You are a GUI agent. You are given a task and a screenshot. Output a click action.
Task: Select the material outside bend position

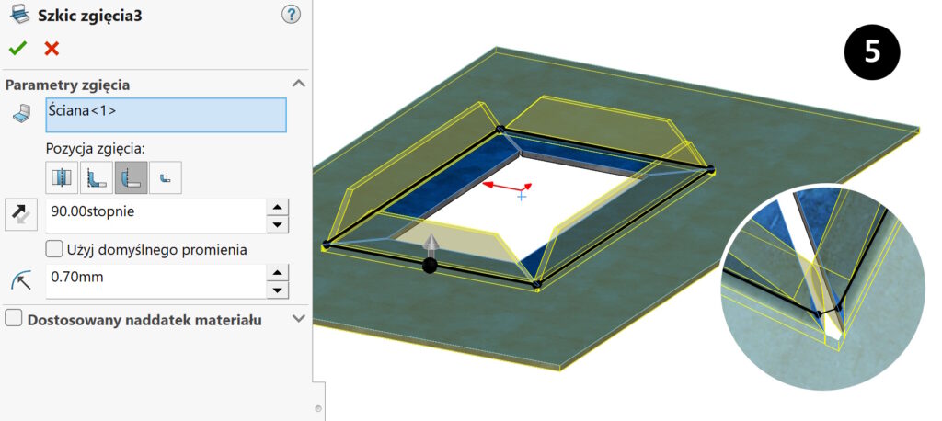pos(131,177)
